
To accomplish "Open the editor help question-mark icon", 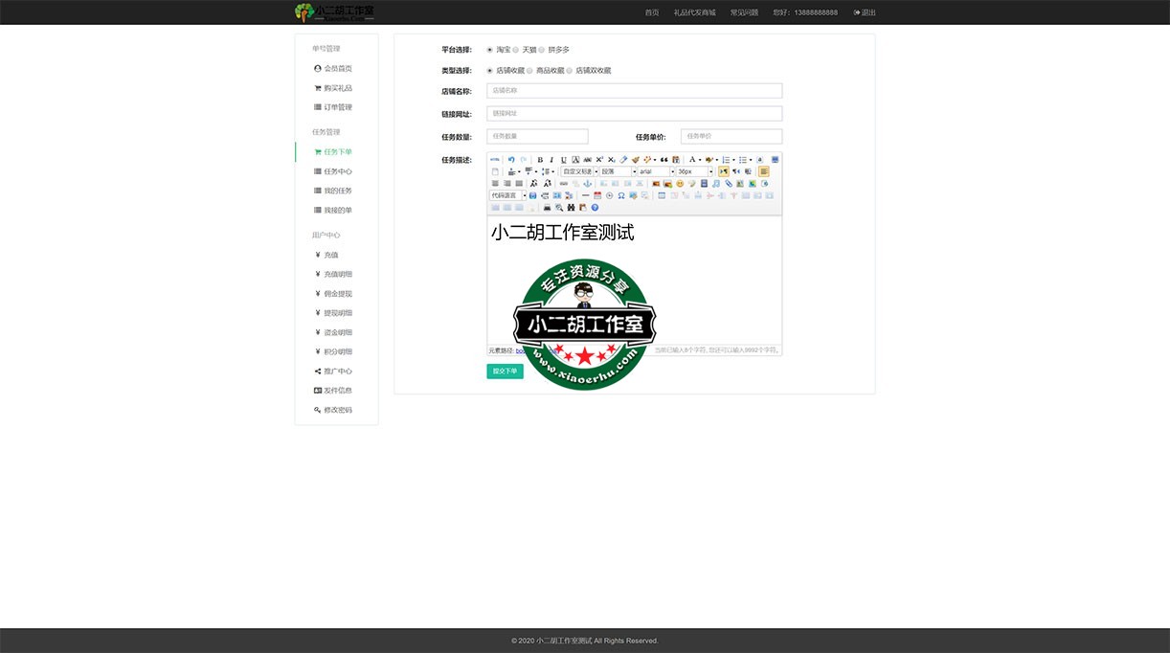I will pos(595,207).
